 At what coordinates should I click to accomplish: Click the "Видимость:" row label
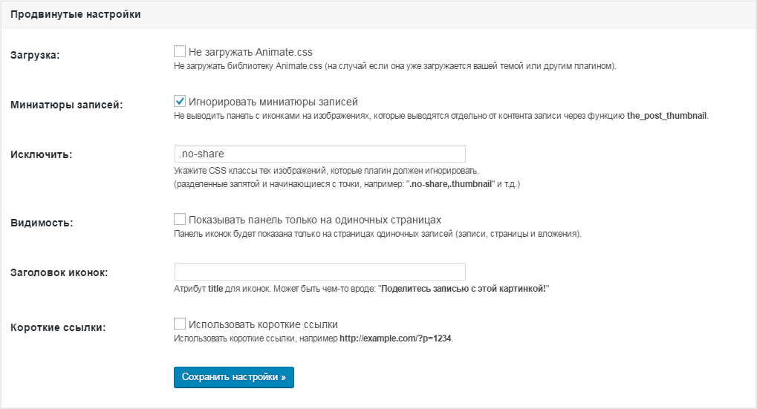coord(42,223)
